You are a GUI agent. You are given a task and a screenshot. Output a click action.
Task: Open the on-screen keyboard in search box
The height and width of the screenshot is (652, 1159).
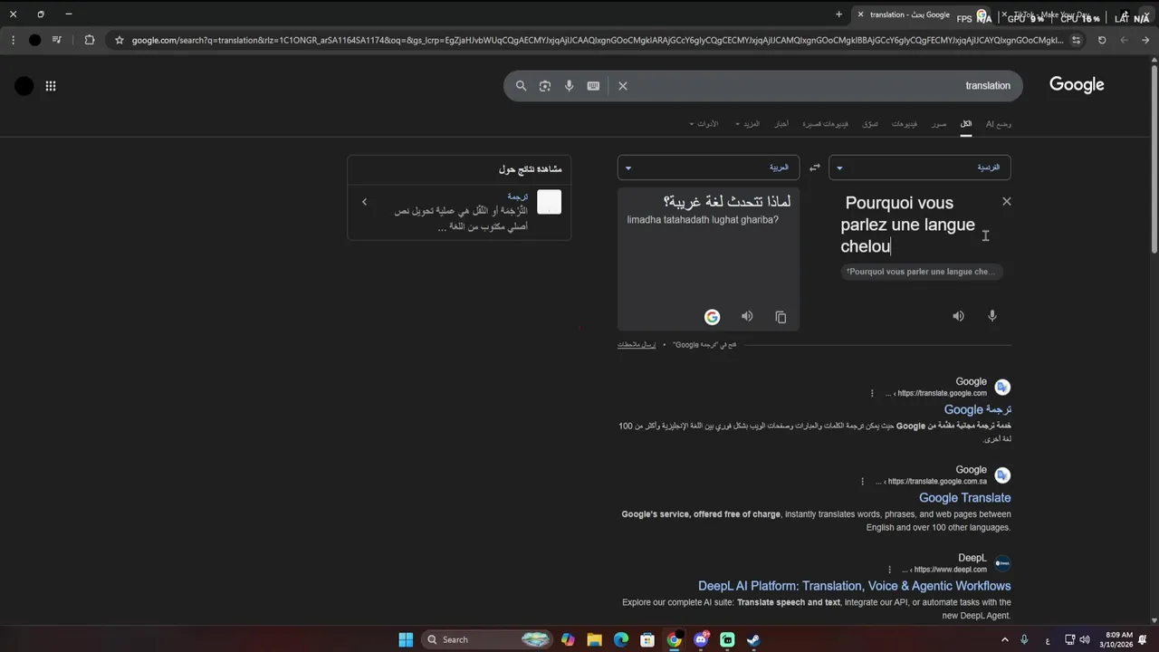click(x=593, y=86)
